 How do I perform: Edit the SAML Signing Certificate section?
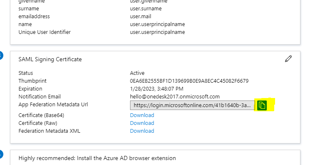click(x=288, y=59)
